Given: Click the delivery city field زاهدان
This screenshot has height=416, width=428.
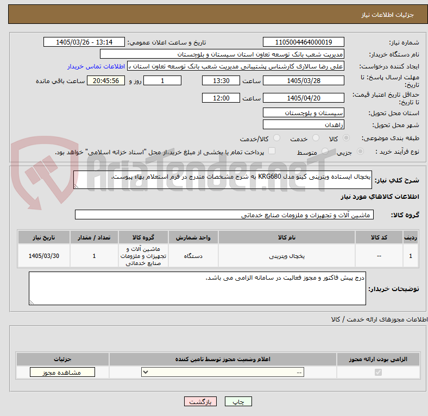Looking at the screenshot, I should pyautogui.click(x=303, y=124).
